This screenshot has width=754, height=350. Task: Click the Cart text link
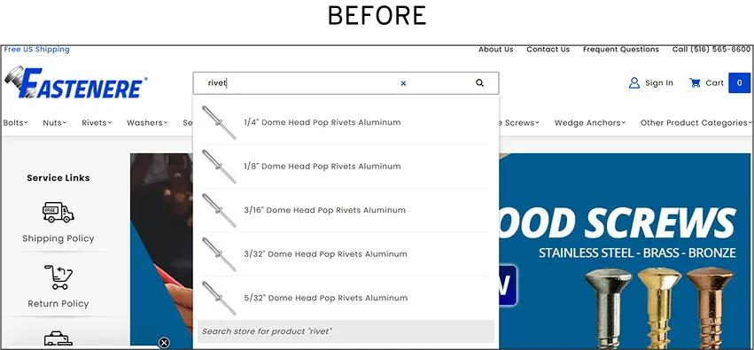pyautogui.click(x=714, y=82)
